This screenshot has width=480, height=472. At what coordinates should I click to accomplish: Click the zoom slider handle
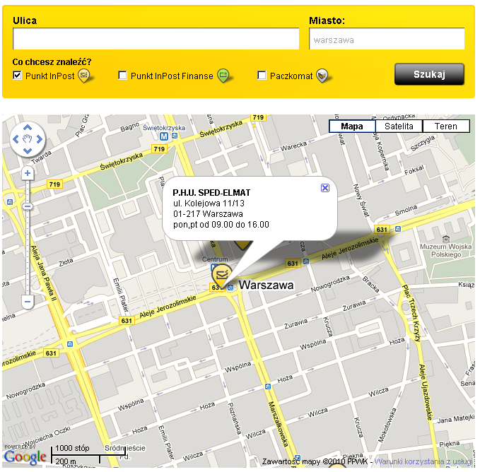(x=28, y=206)
